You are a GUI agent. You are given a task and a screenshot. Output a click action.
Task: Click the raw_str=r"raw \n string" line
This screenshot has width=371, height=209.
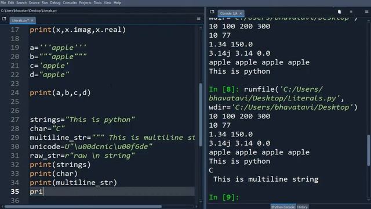[x=82, y=156]
